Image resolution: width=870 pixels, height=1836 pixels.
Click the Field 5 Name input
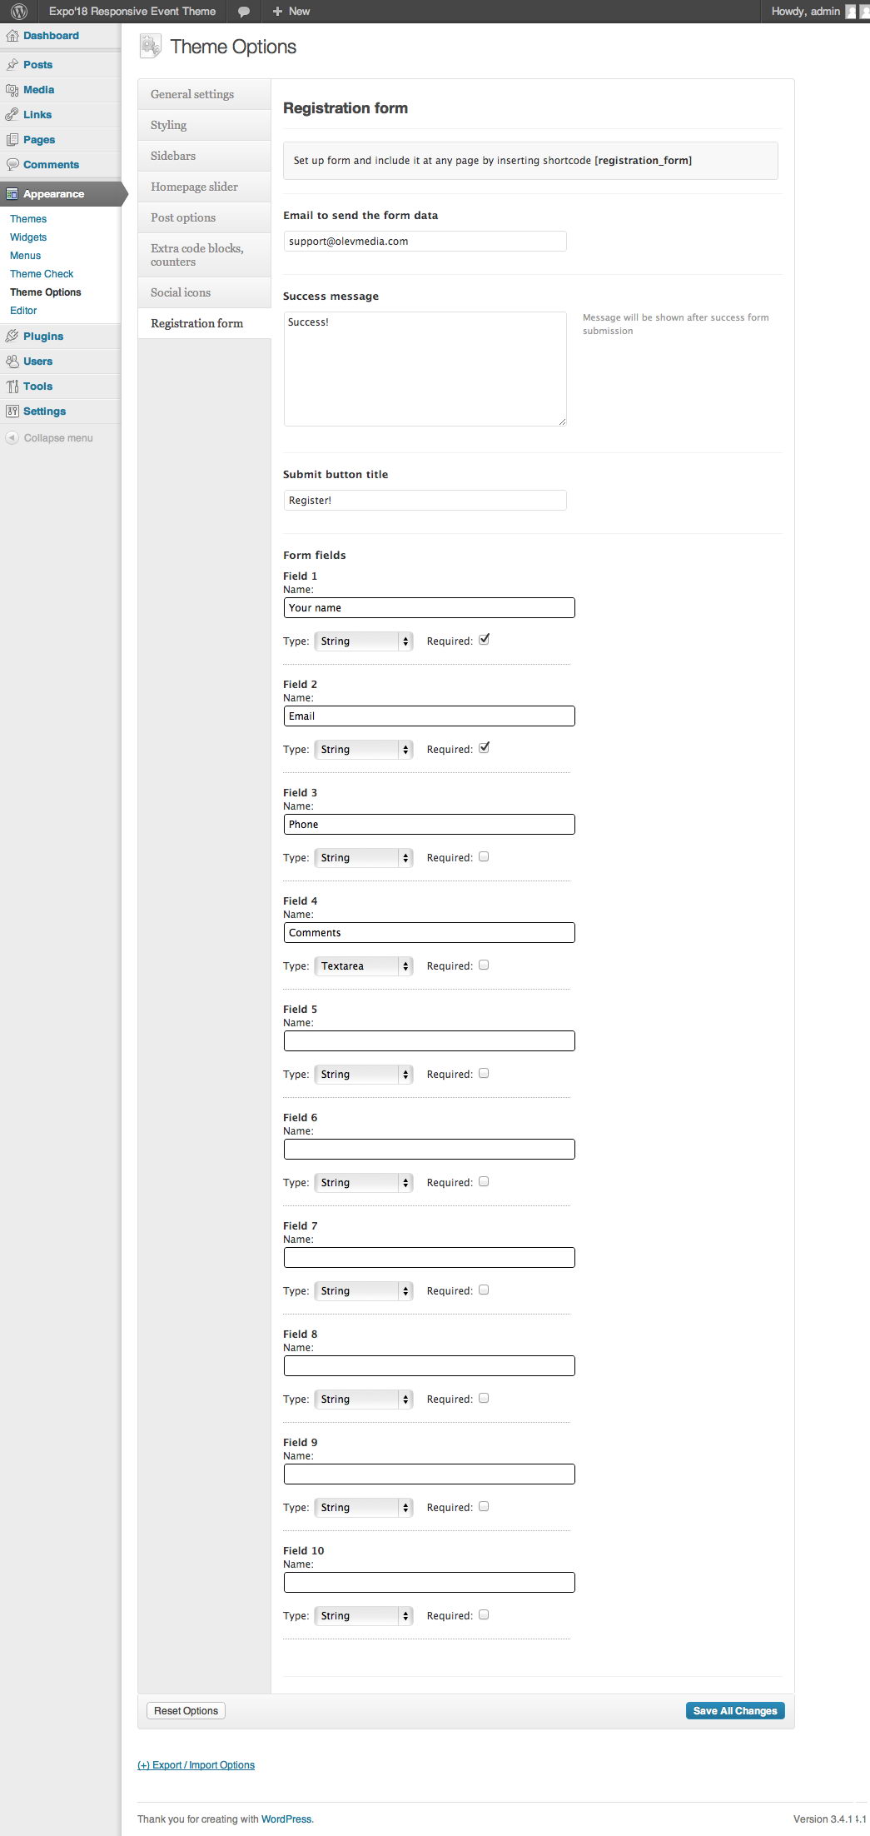(x=429, y=1041)
